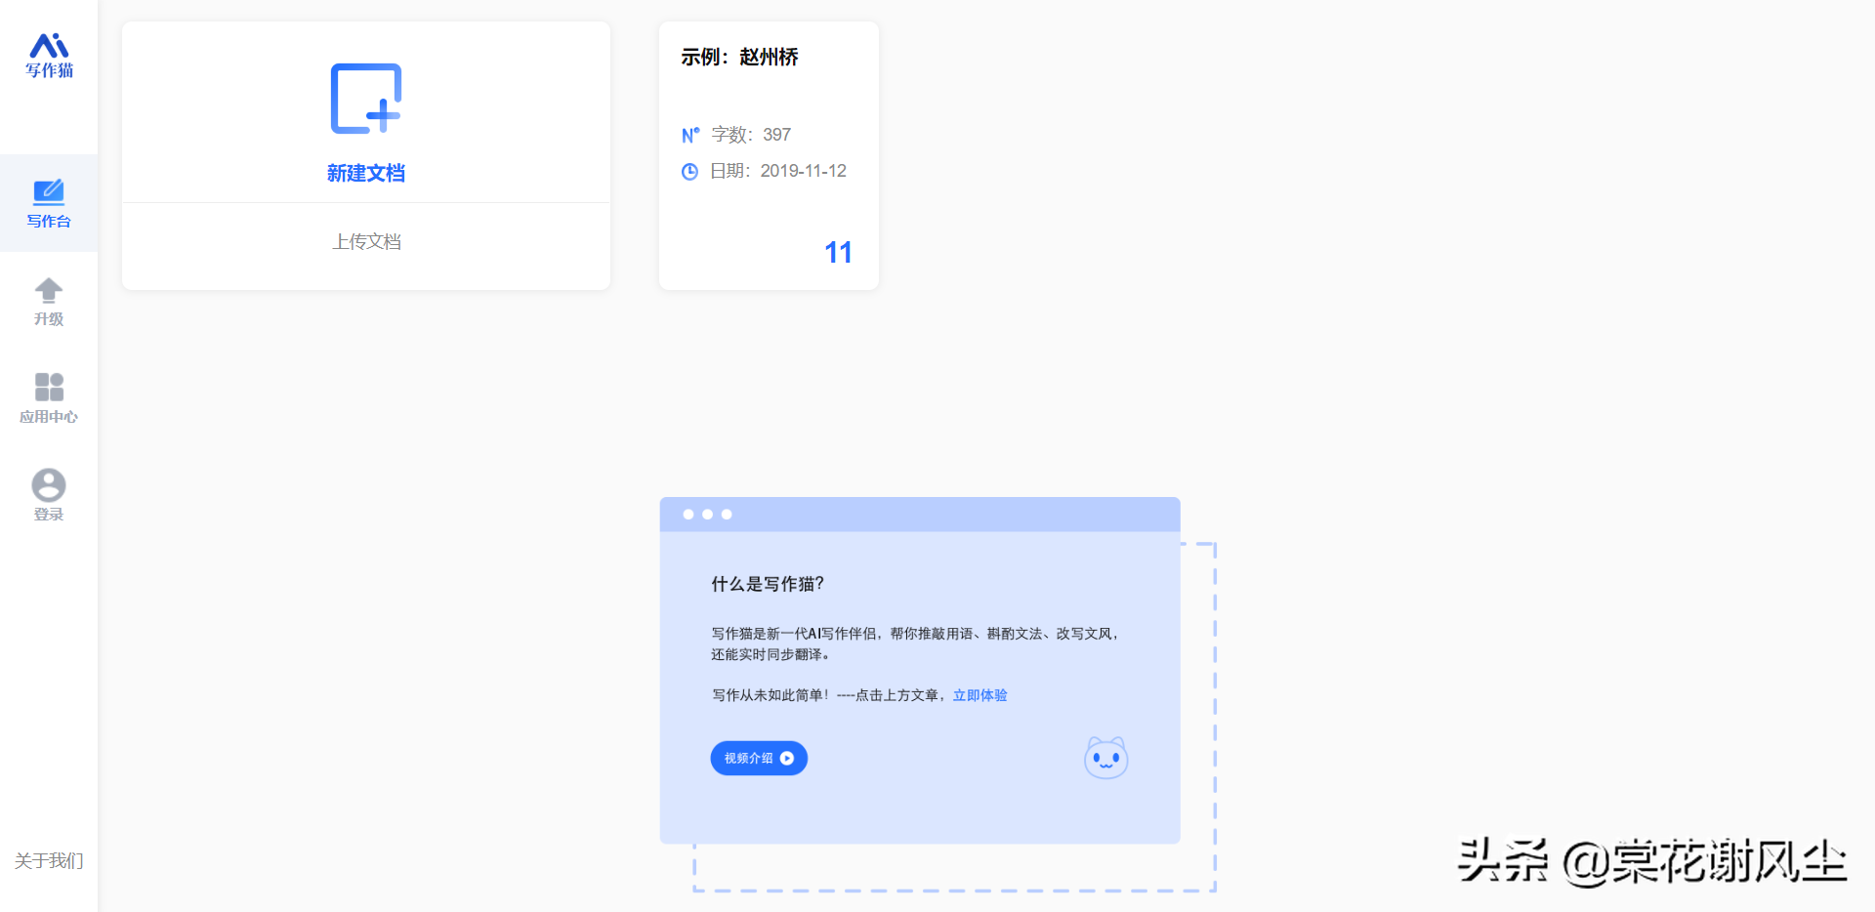Select the 新建文档 label

pos(366,173)
